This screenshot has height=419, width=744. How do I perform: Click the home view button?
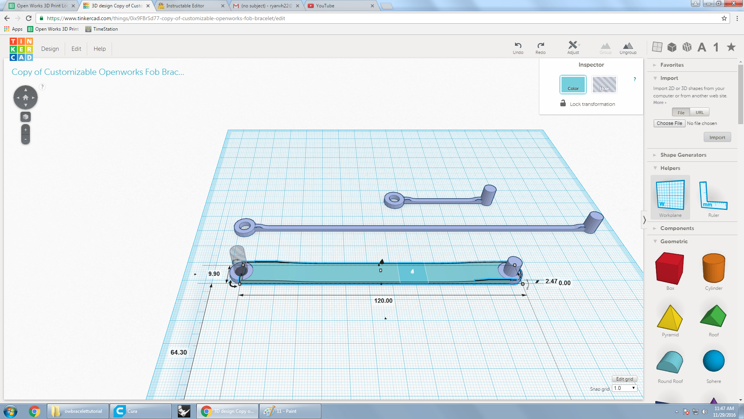click(x=26, y=97)
